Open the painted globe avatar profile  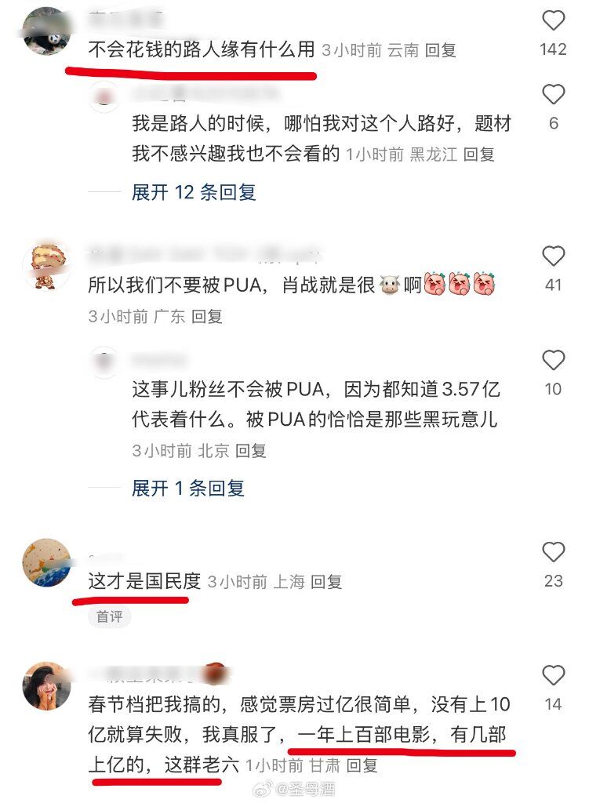46,562
